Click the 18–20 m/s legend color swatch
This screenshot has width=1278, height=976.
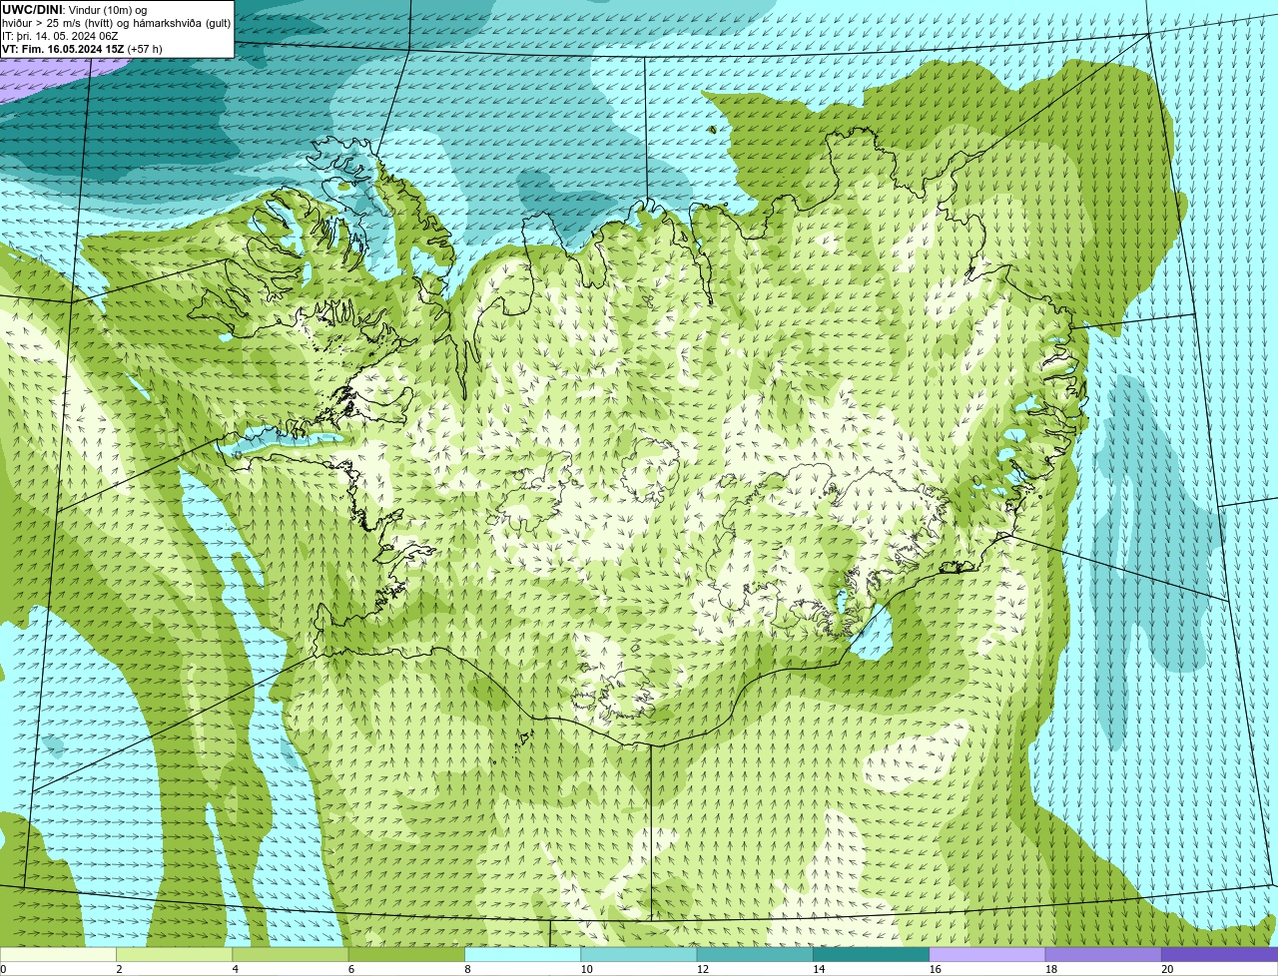point(1103,954)
